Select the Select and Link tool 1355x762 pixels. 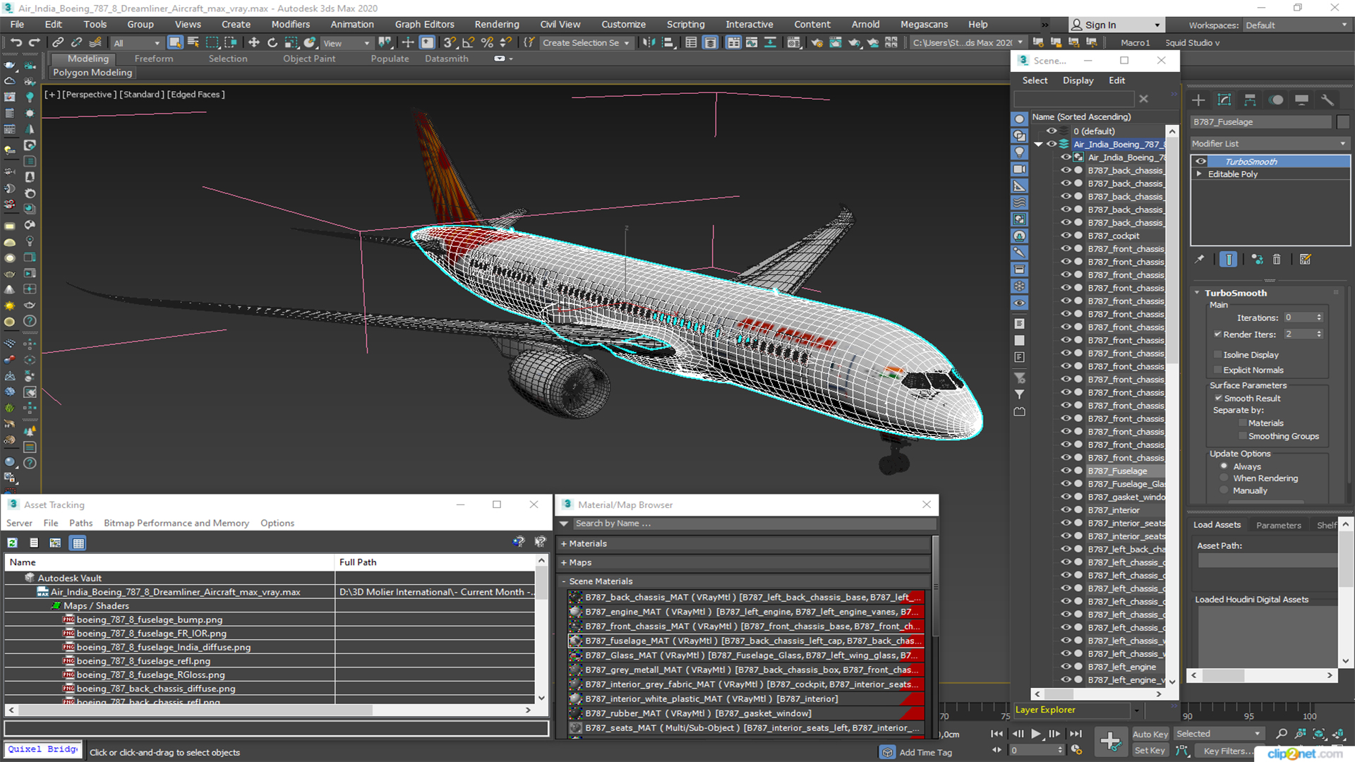(x=59, y=43)
